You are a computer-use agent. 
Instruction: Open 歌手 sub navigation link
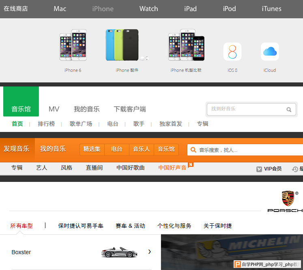(x=139, y=124)
